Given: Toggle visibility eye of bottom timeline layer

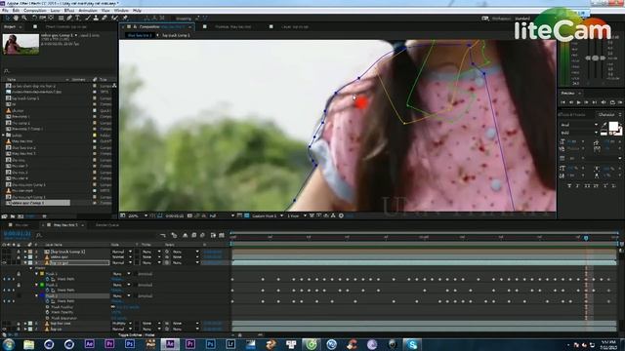Looking at the screenshot, I should (4, 330).
